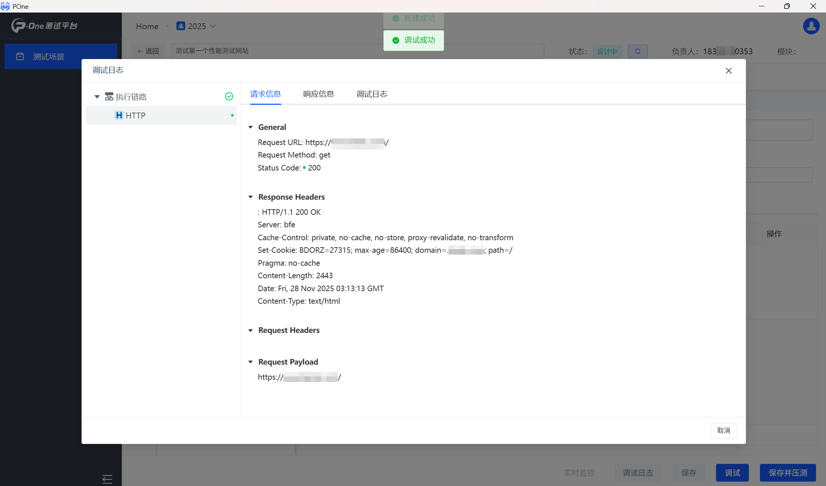The width and height of the screenshot is (826, 486).
Task: Collapse the Request Headers section
Action: coord(251,330)
